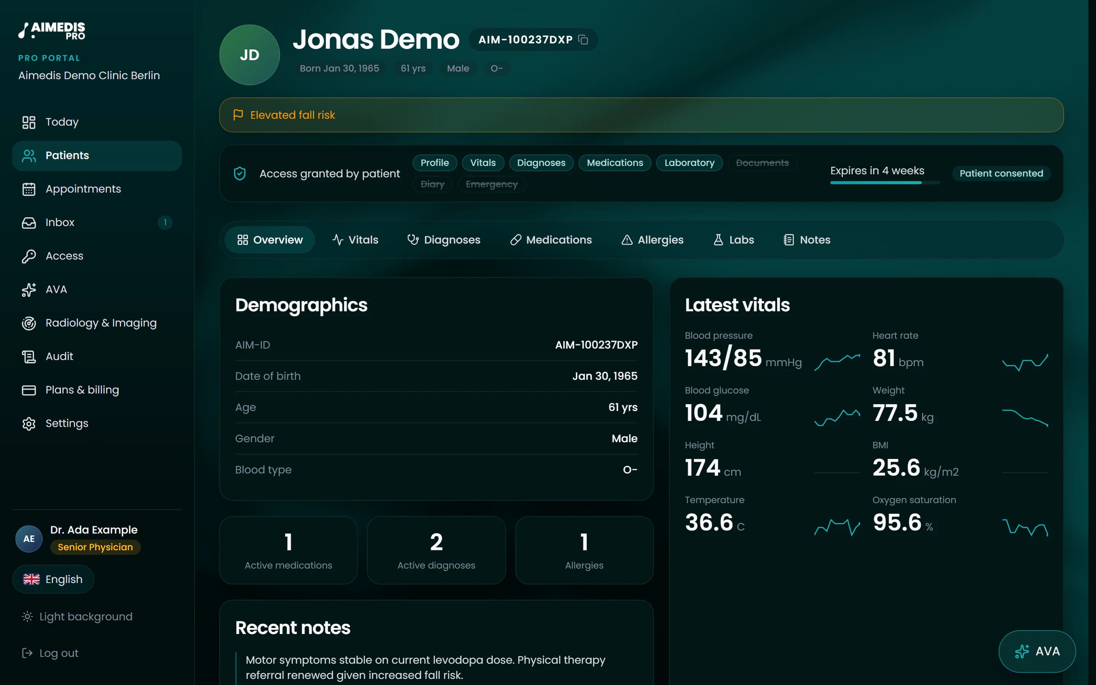Click the heart rate sparkline chart
The height and width of the screenshot is (685, 1096).
click(1025, 362)
